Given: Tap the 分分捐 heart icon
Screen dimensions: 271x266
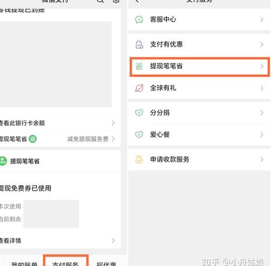Looking at the screenshot, I should [139, 113].
